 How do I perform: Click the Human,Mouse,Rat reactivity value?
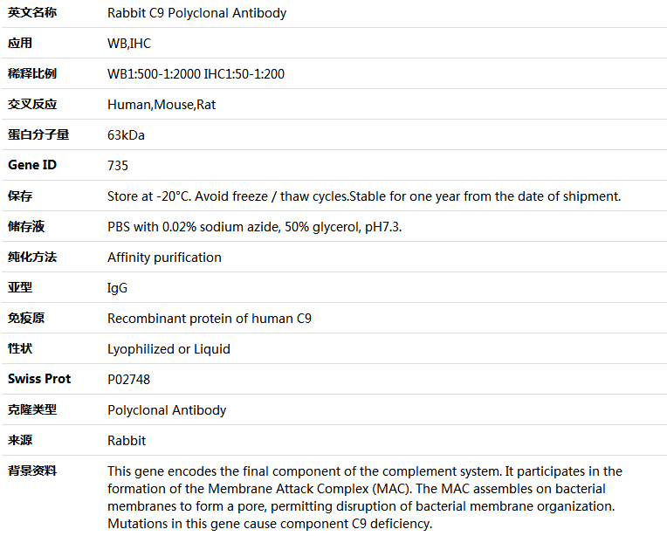pyautogui.click(x=162, y=105)
